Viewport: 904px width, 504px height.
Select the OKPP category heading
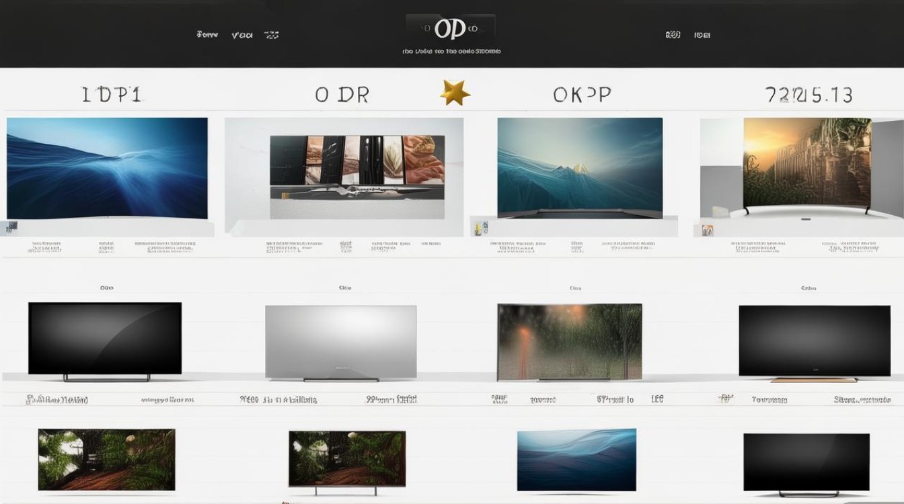pyautogui.click(x=582, y=95)
